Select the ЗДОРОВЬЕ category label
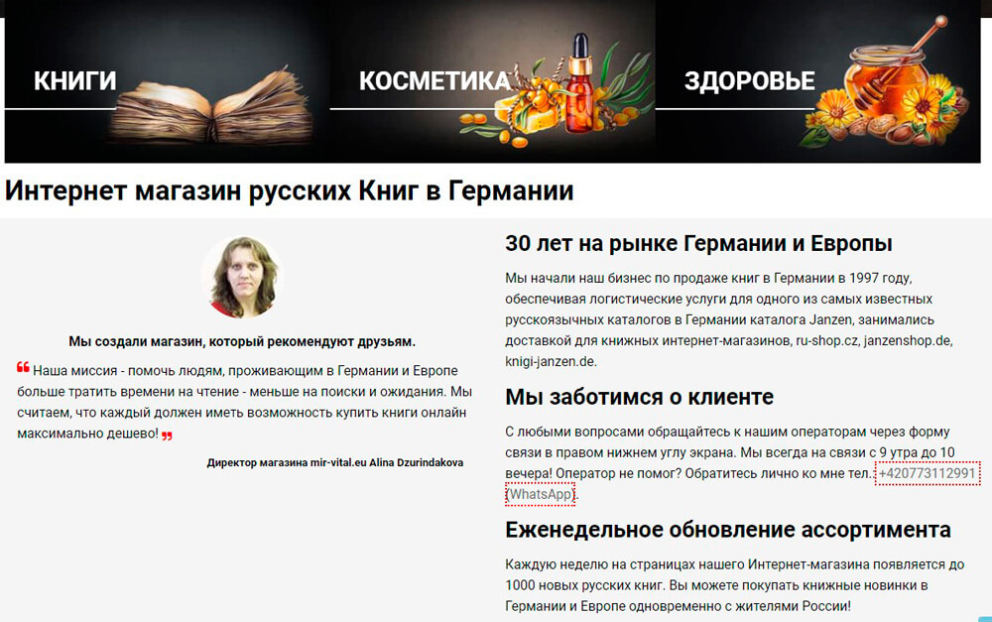Image resolution: width=992 pixels, height=622 pixels. tap(749, 81)
